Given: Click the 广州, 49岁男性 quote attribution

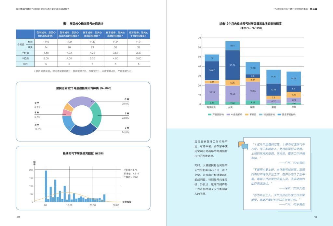Looking at the screenshot, I should [292, 163].
